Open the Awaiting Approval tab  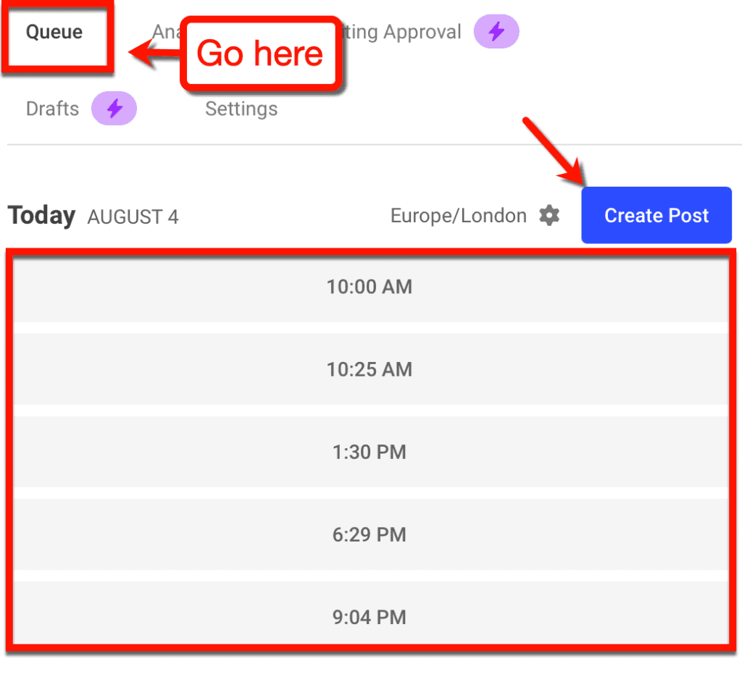pos(402,33)
